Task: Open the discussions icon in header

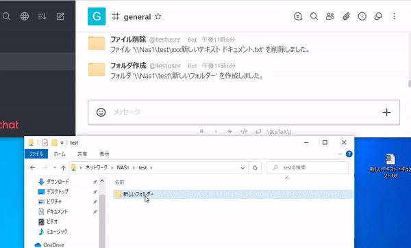Action: click(x=378, y=16)
